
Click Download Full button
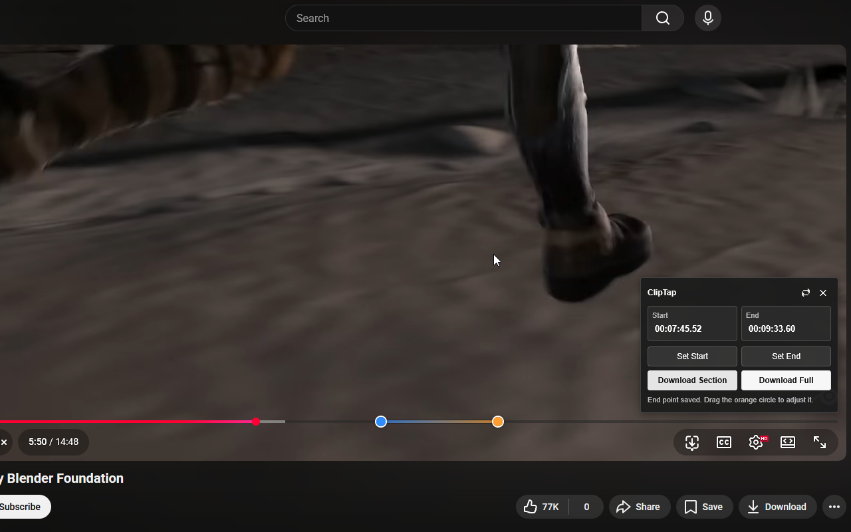click(x=786, y=380)
